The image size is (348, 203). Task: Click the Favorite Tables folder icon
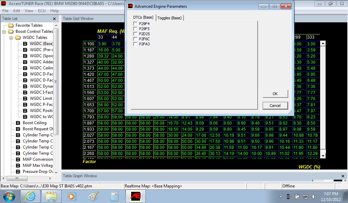(11, 25)
